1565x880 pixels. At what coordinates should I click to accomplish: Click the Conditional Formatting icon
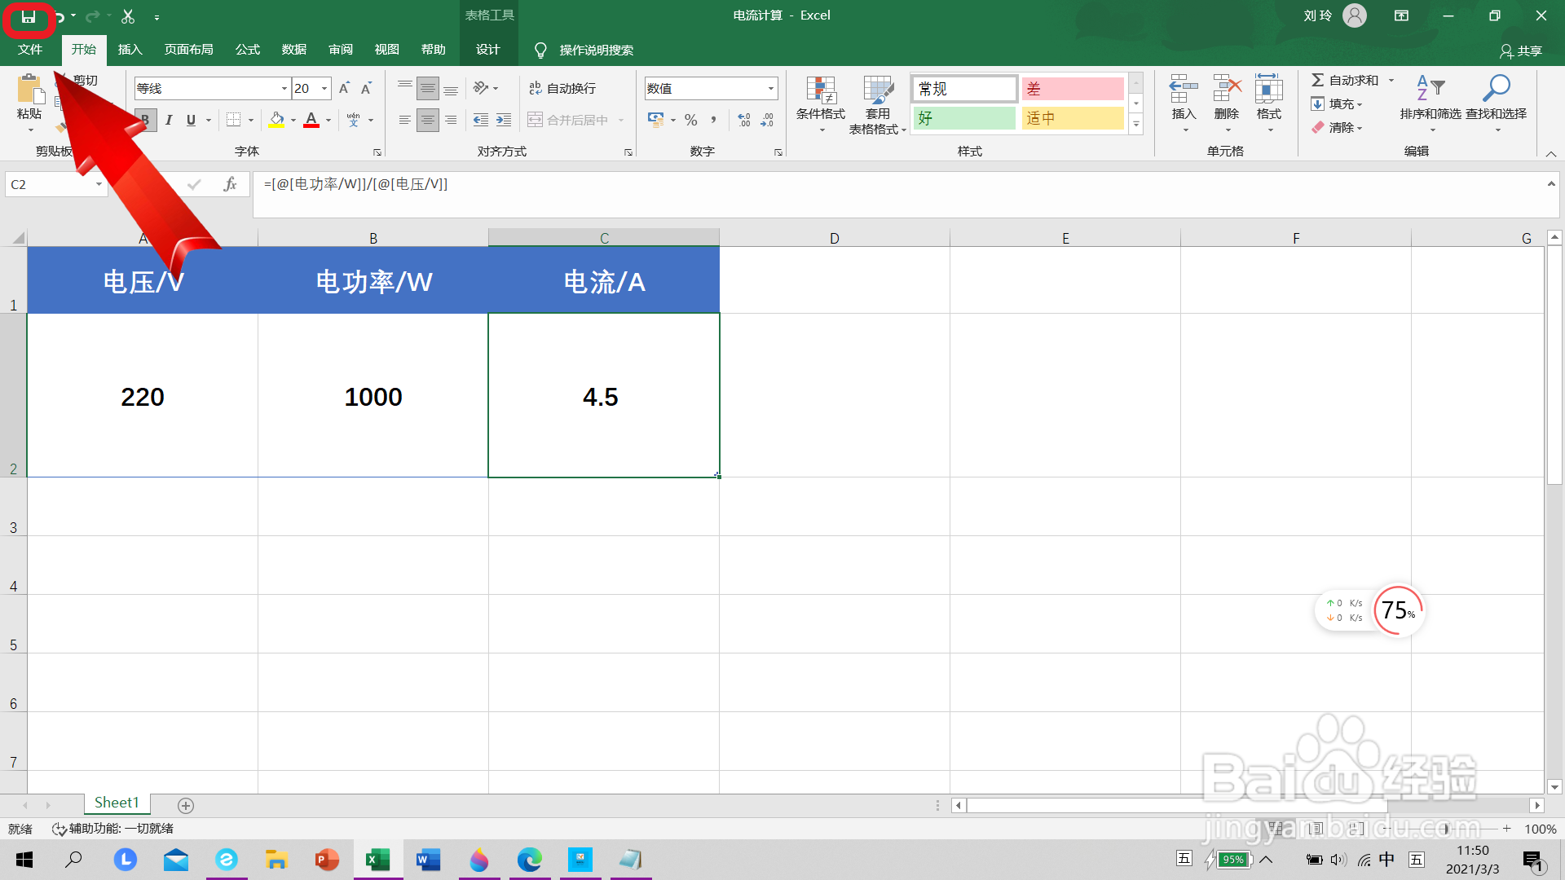pos(820,91)
